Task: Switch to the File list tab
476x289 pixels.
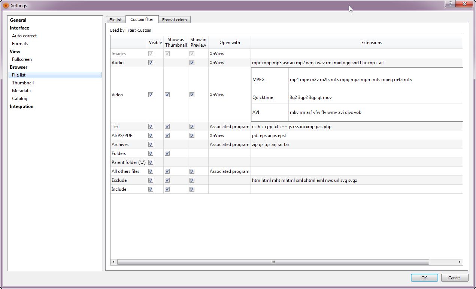Action: pyautogui.click(x=115, y=20)
